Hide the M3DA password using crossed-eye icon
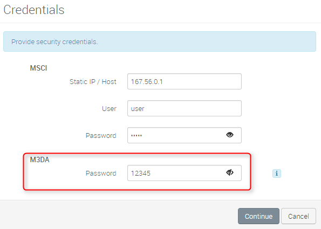 tap(230, 172)
